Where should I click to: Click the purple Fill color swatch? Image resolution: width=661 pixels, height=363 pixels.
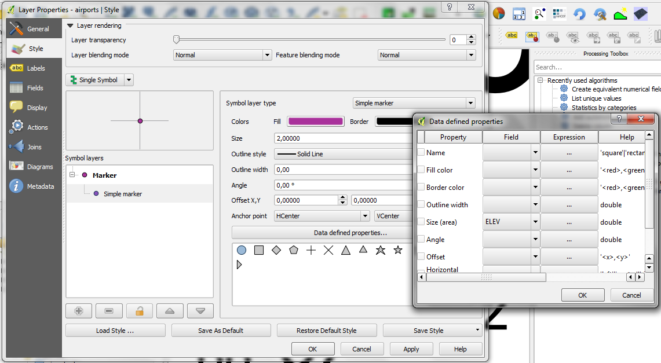point(315,122)
